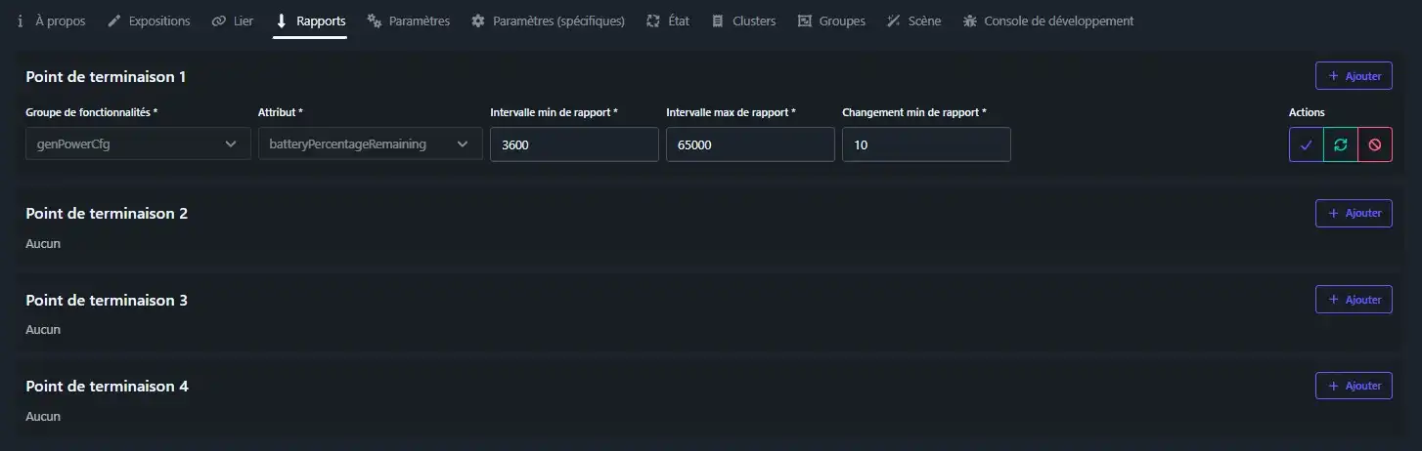Open the État tab
Viewport: 1422px width, 451px height.
click(668, 20)
